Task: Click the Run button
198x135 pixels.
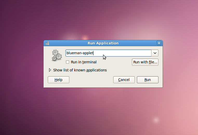Action: 148,80
